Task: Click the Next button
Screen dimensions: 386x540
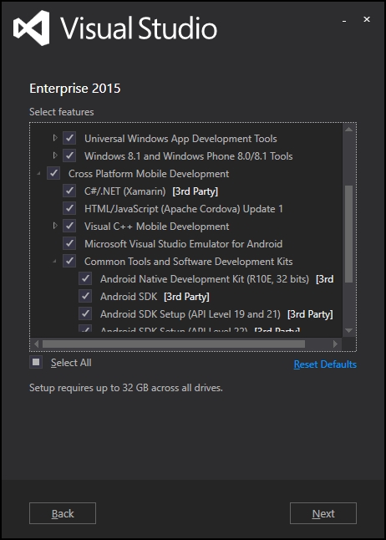Action: [x=323, y=513]
